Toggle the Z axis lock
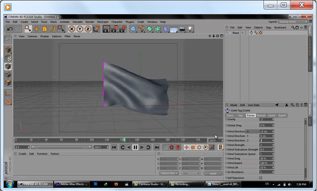 click(x=88, y=29)
